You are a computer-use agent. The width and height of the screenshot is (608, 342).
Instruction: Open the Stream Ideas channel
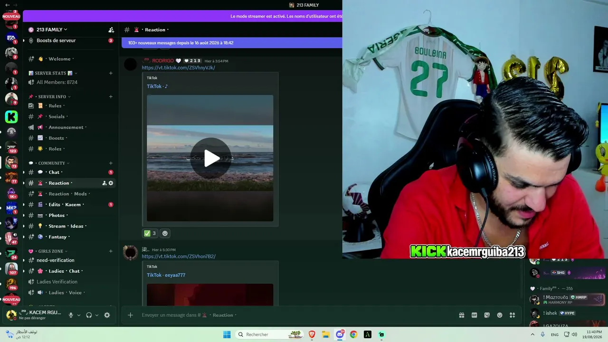71,226
